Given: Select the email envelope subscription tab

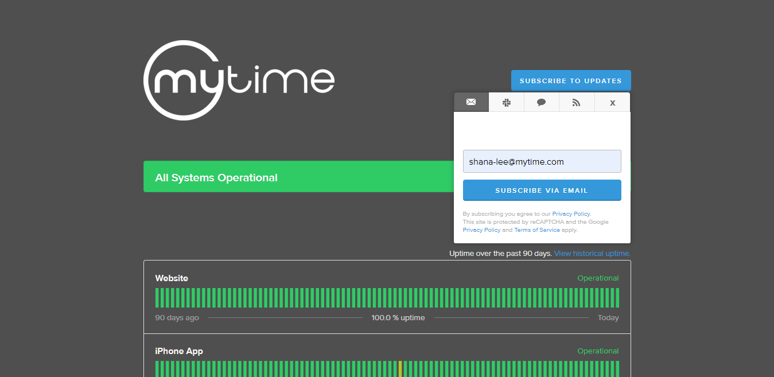Looking at the screenshot, I should point(471,102).
